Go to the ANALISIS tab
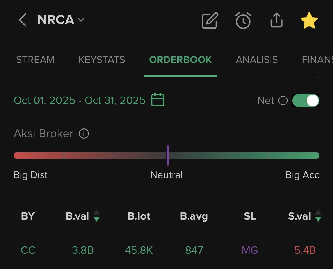 point(256,60)
